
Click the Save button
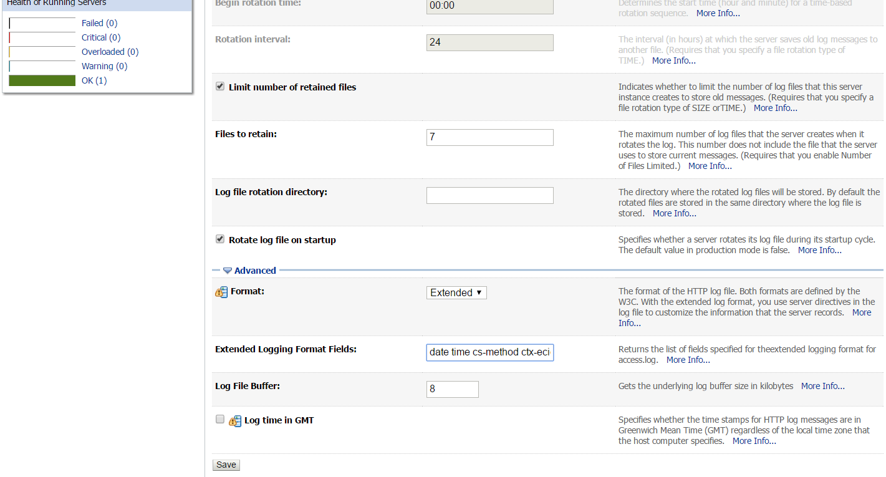(x=226, y=464)
